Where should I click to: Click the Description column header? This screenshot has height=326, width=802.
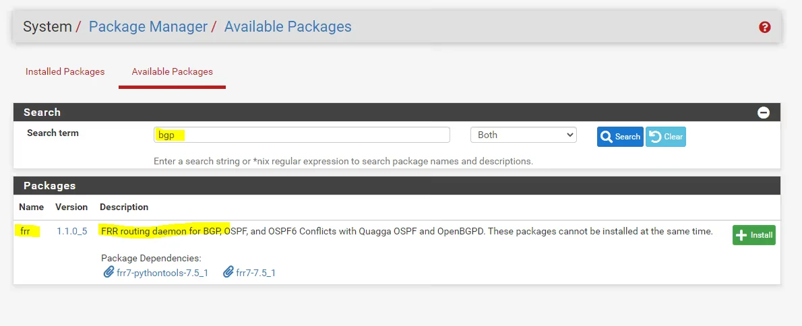[x=124, y=207]
